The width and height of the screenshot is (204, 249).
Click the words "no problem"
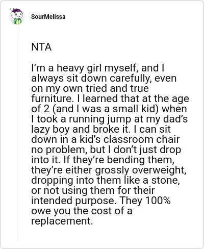[59, 150]
